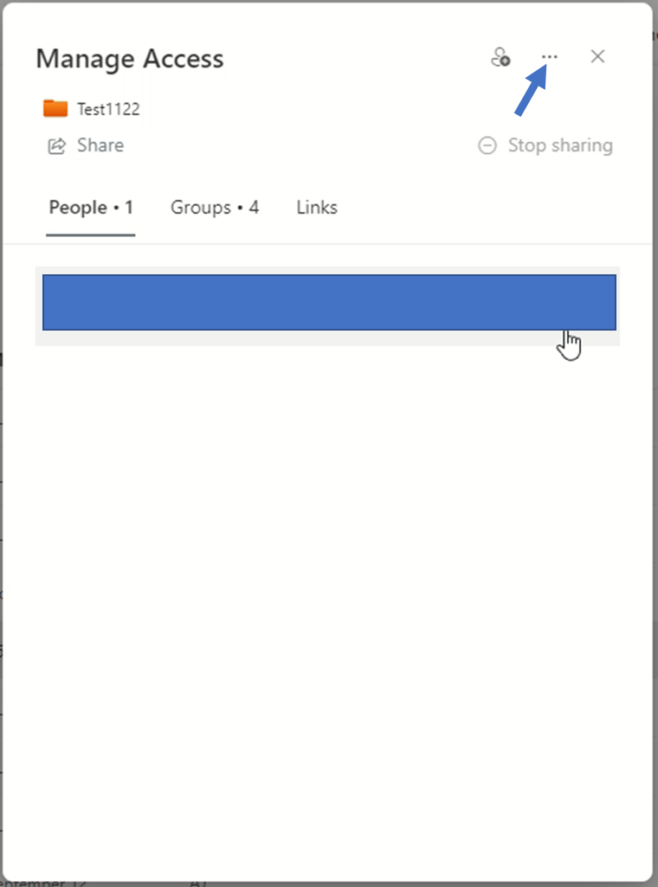Click the Stop sharing text
This screenshot has height=887, width=658.
(x=560, y=145)
